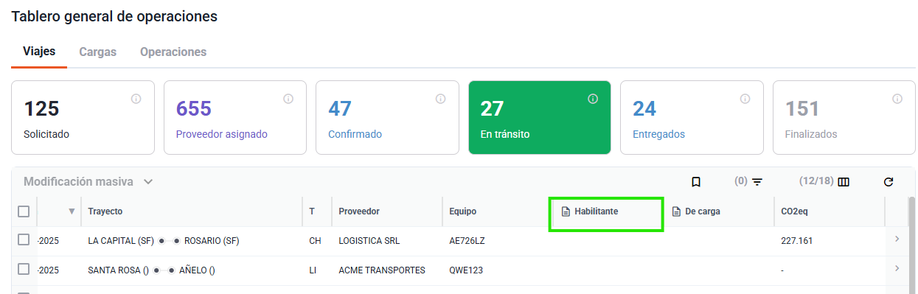Click info icon on En tránsito card
This screenshot has height=294, width=918.
pyautogui.click(x=593, y=99)
